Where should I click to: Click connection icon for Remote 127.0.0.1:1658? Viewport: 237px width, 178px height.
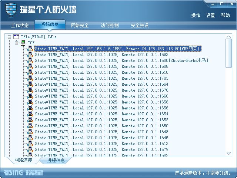(x=30, y=102)
